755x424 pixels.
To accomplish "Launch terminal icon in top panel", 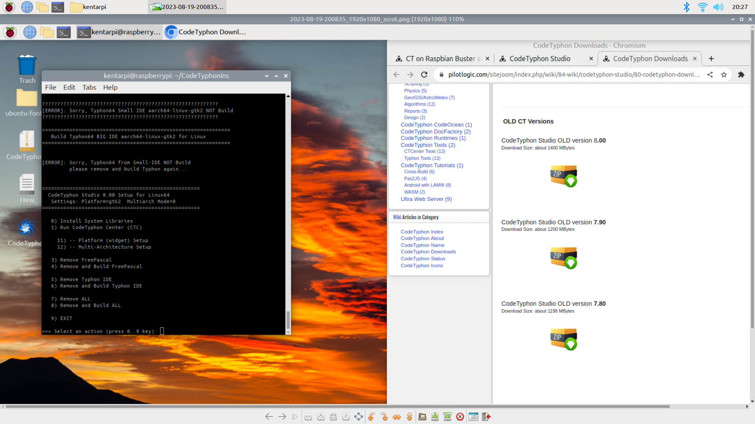I will (x=58, y=7).
